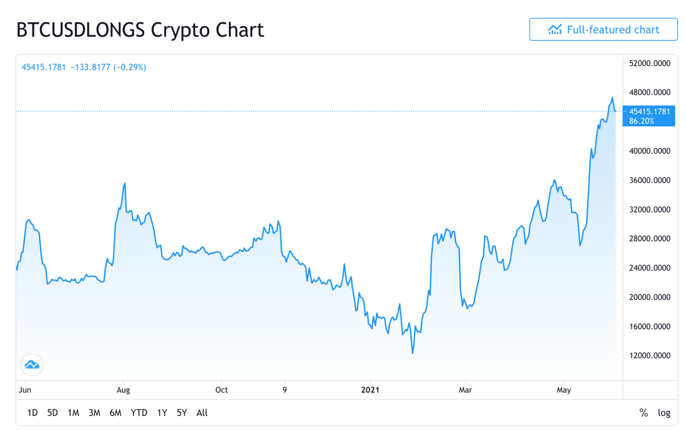
Task: Click the current price label 45415.1781
Action: [x=649, y=112]
